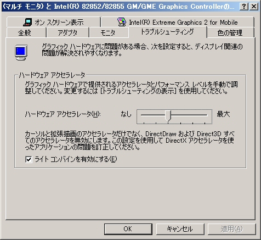
Task: Confirm settings with the OK button
Action: pos(128,229)
